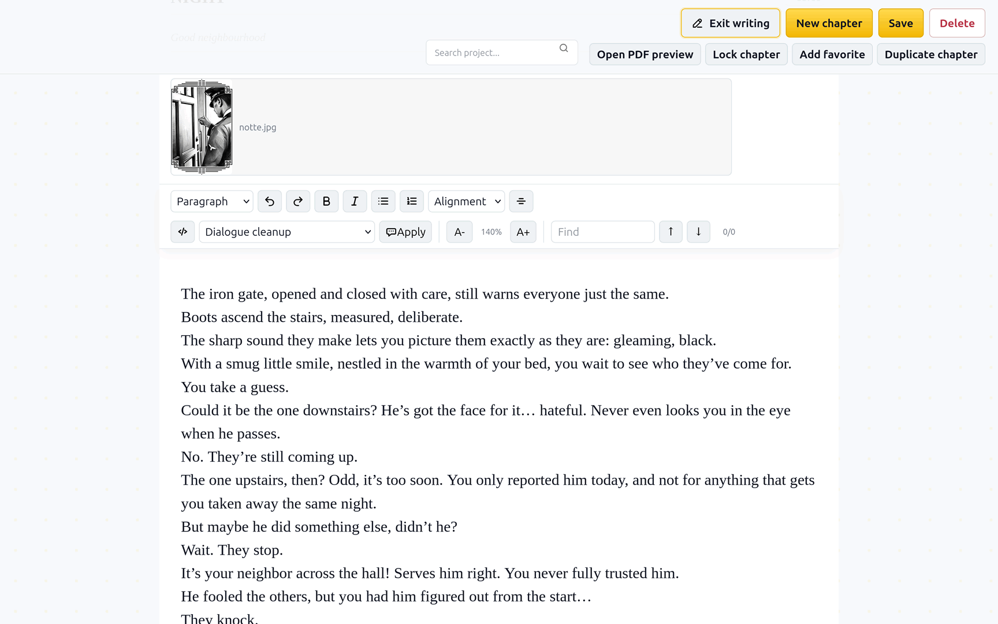Click the notte.jpg file name

[x=258, y=127]
